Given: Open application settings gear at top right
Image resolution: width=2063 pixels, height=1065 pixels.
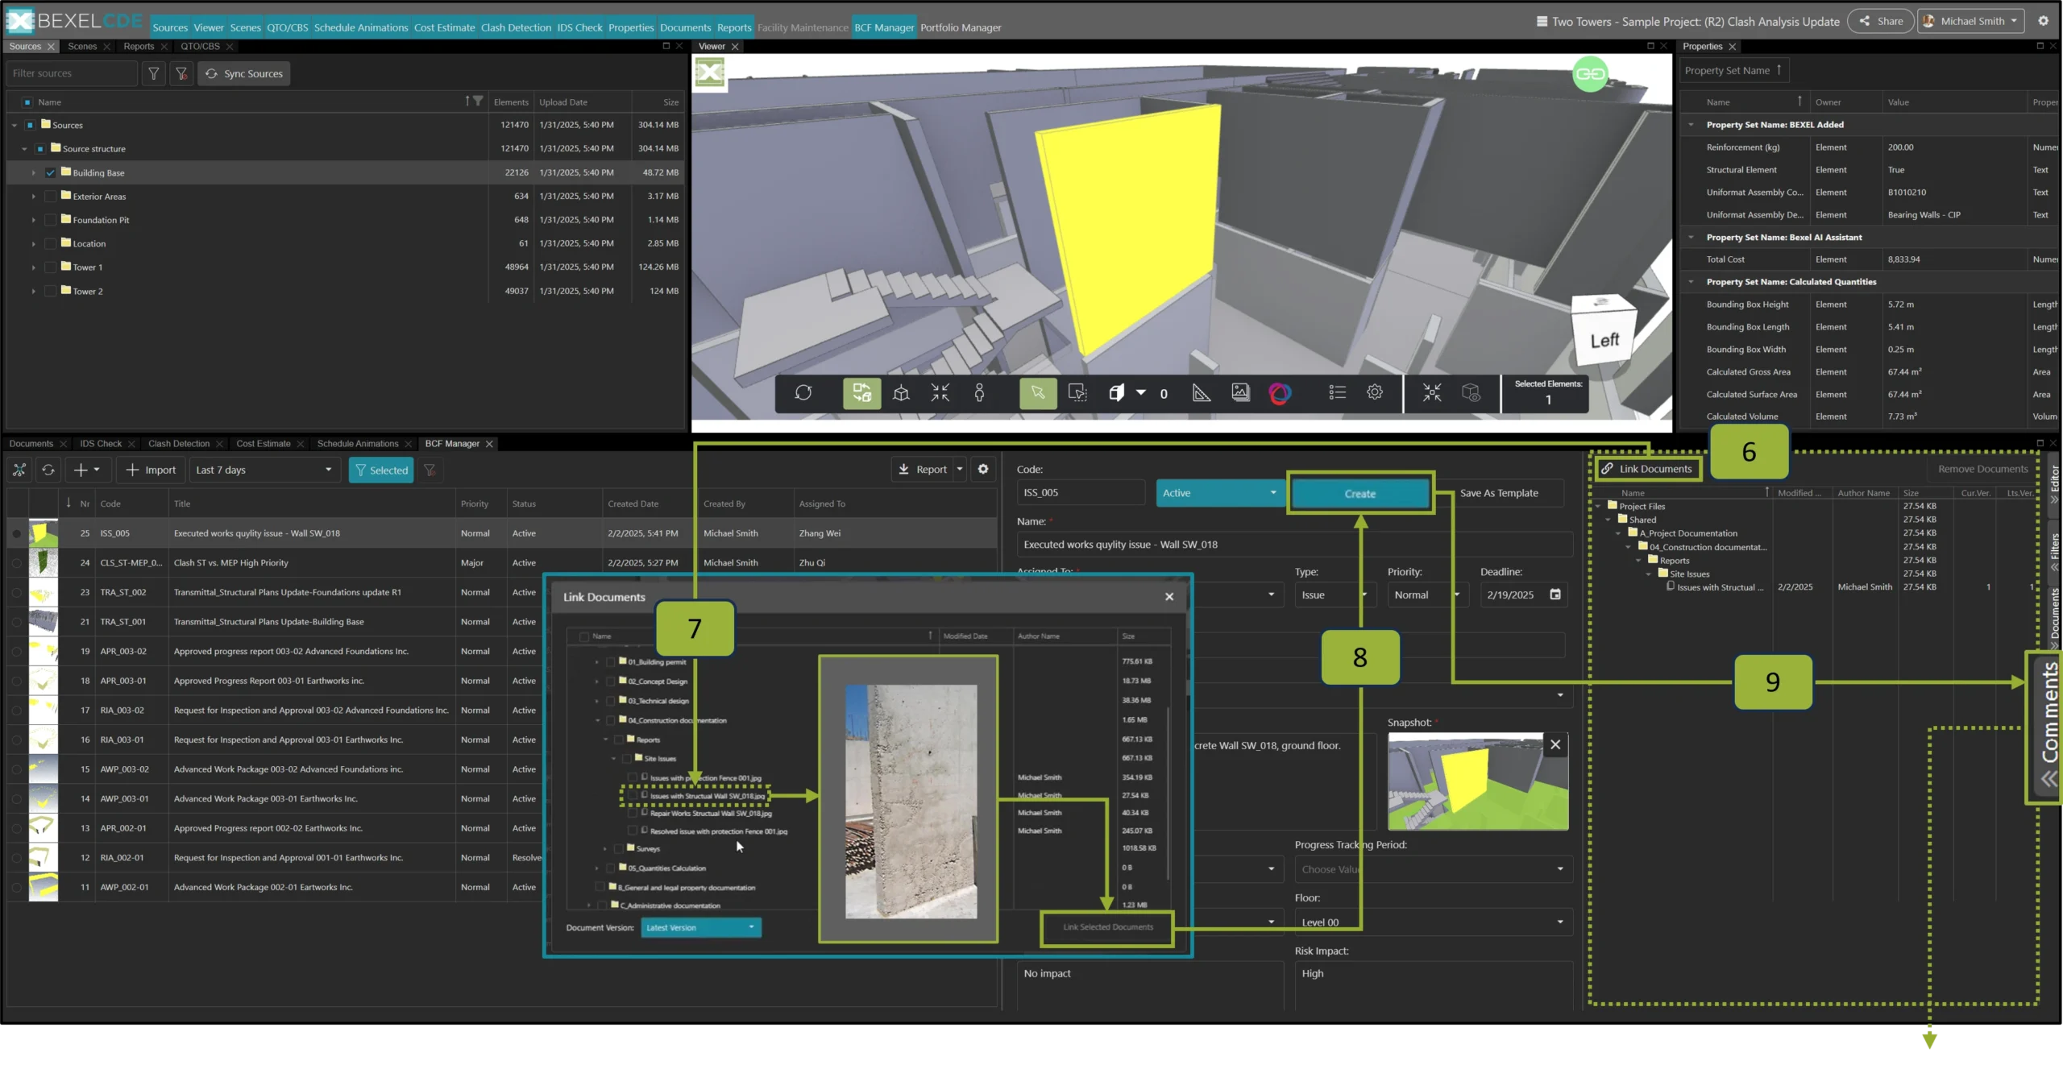Looking at the screenshot, I should tap(2043, 21).
